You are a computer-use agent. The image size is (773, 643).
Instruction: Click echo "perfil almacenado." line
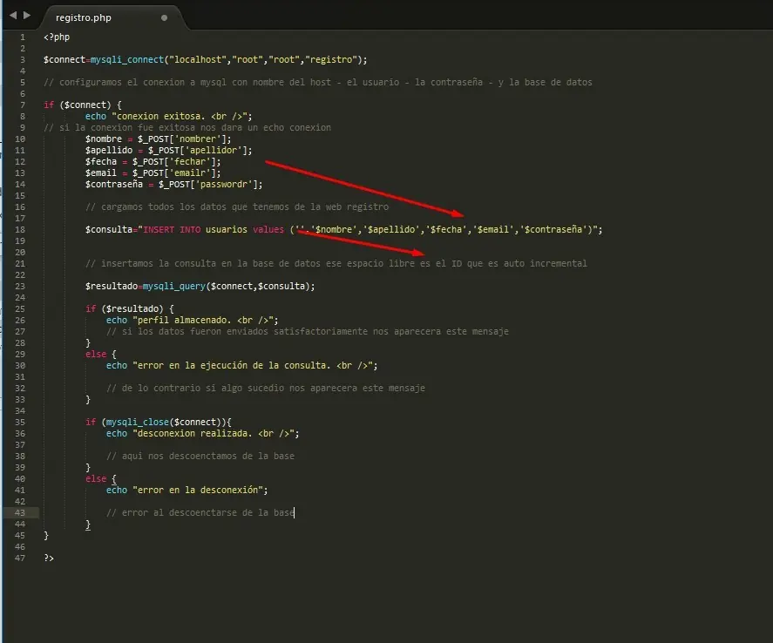193,321
